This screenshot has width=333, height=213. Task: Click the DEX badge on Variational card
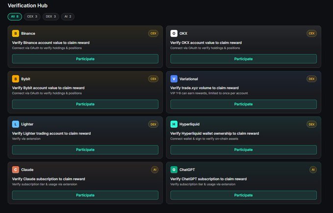coord(311,79)
